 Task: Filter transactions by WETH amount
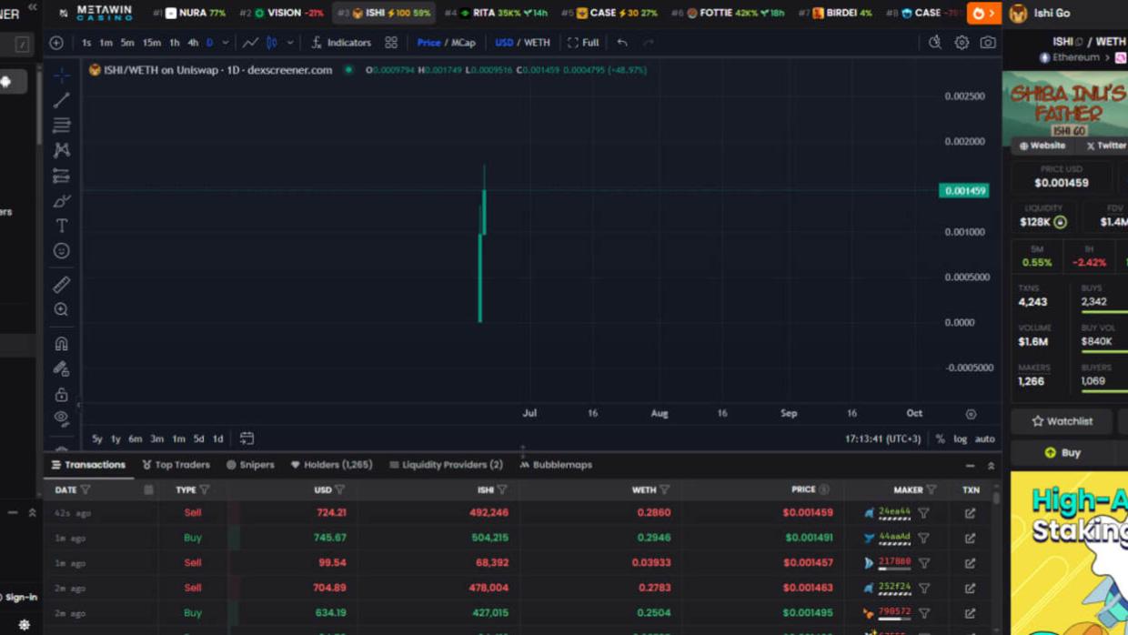tap(664, 490)
